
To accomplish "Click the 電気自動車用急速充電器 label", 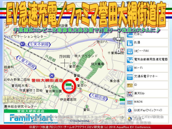I will (x=151, y=59).
